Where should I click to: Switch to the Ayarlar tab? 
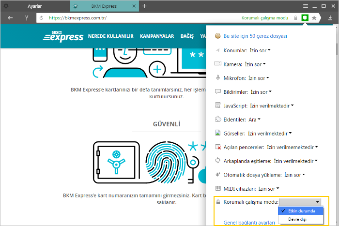(34, 6)
